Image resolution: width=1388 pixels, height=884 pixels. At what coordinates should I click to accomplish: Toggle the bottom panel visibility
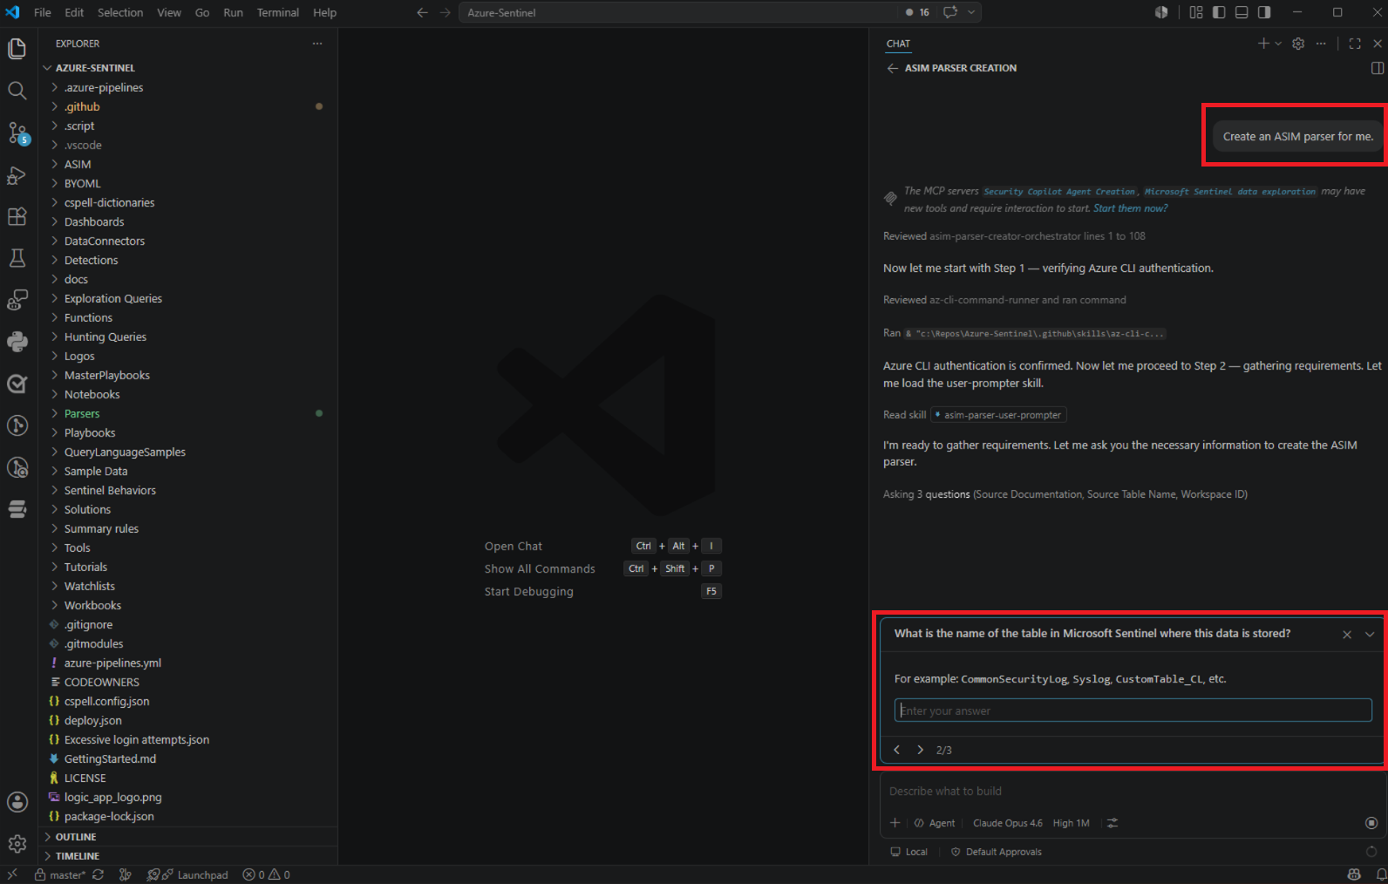[x=1242, y=12]
